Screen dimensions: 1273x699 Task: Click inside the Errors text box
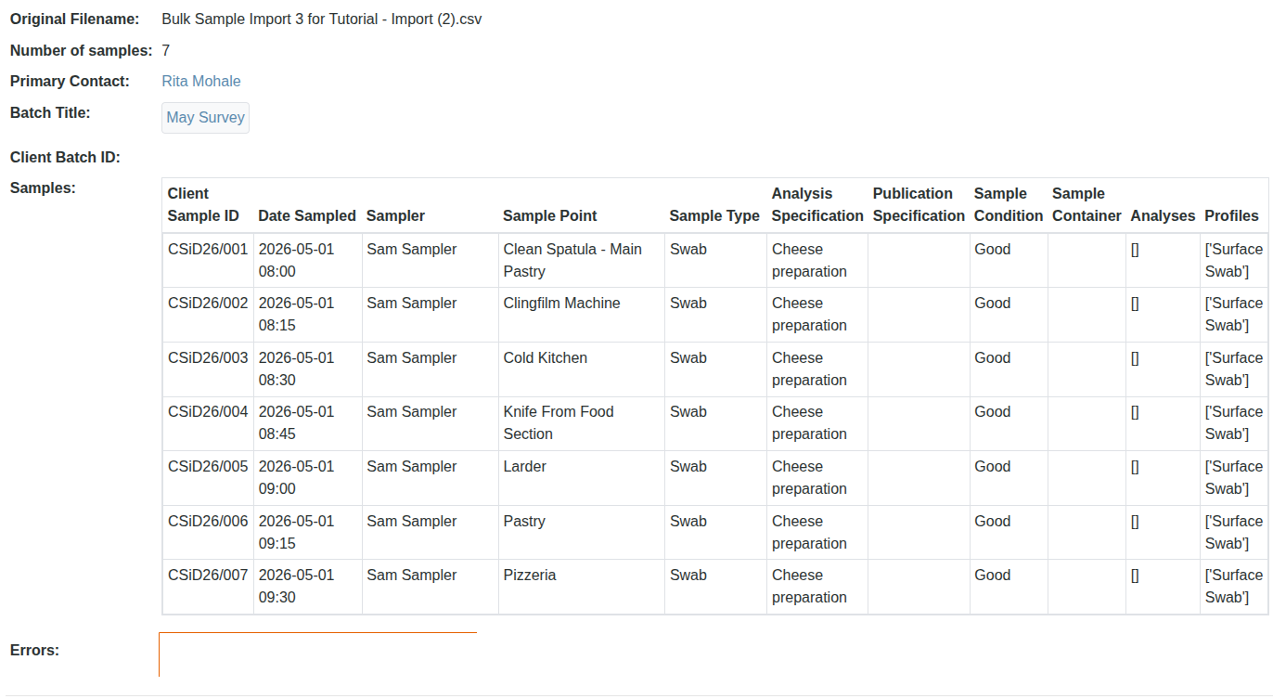pos(317,654)
